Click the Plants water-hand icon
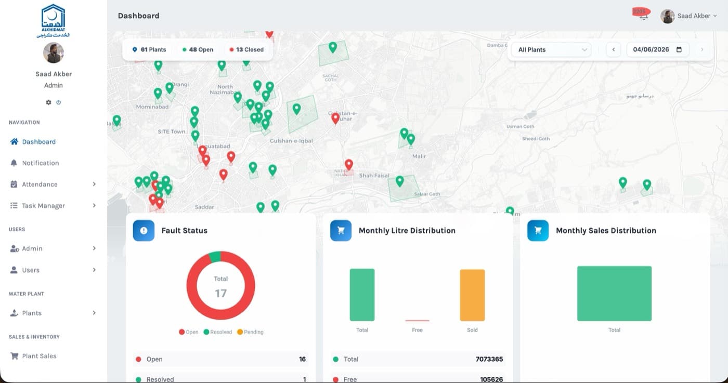 pyautogui.click(x=14, y=313)
